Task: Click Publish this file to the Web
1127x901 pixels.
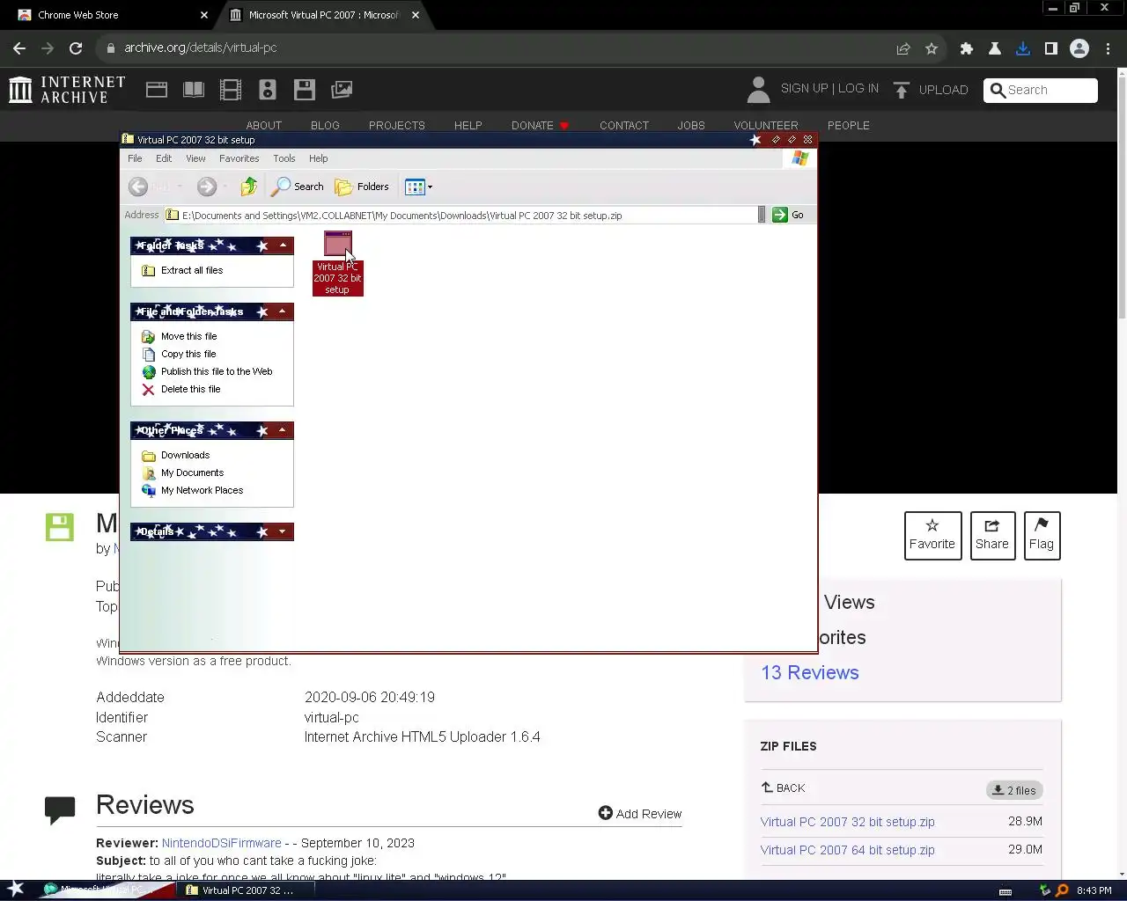Action: point(217,371)
